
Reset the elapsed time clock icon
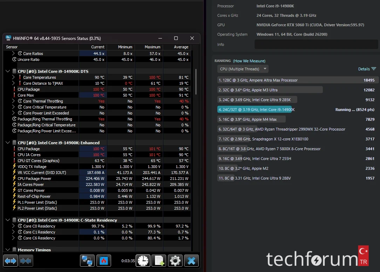(x=143, y=261)
